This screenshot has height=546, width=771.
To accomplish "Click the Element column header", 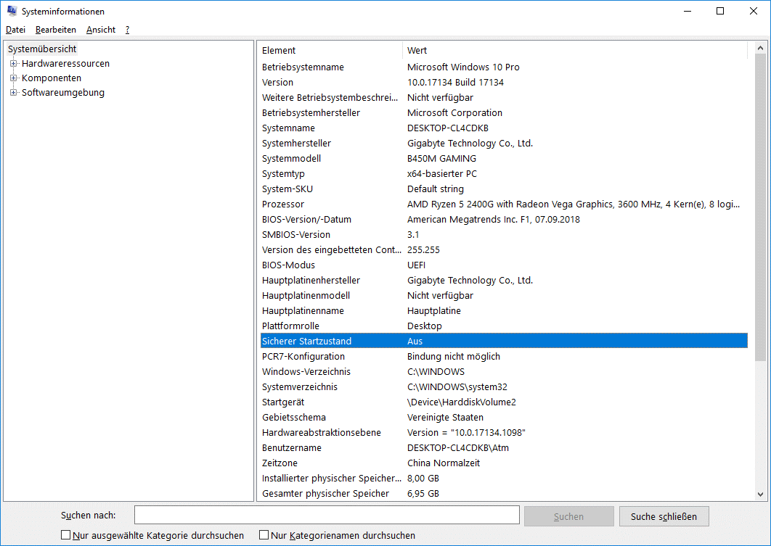I will pyautogui.click(x=330, y=50).
